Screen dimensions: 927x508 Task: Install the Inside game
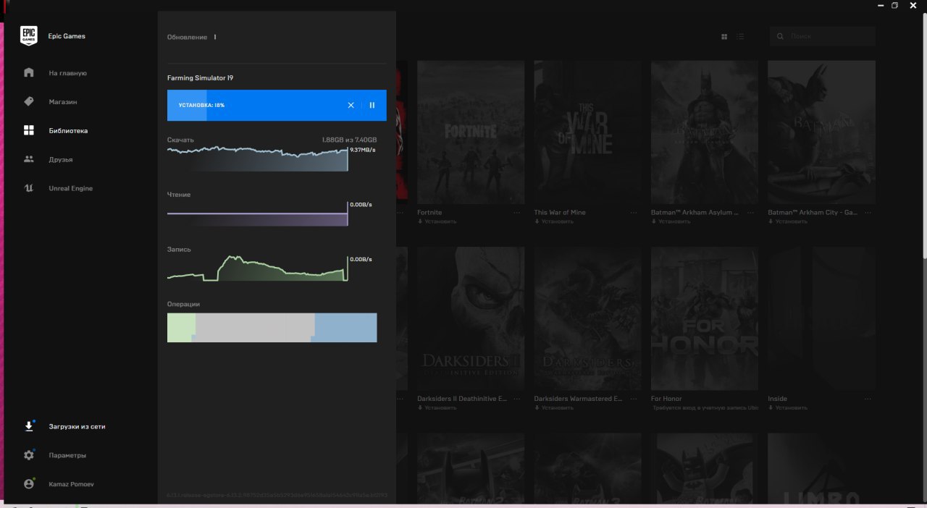pos(788,407)
